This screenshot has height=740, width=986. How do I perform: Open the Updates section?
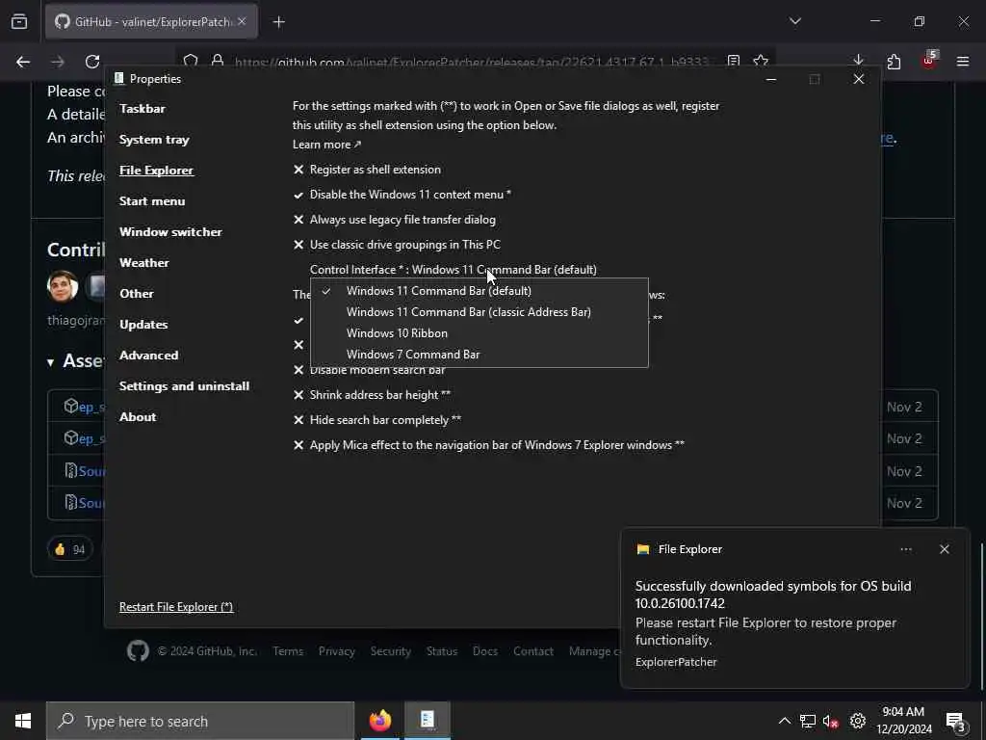pos(143,325)
